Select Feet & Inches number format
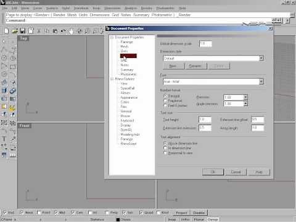The height and width of the screenshot is (222, 296). 165,105
